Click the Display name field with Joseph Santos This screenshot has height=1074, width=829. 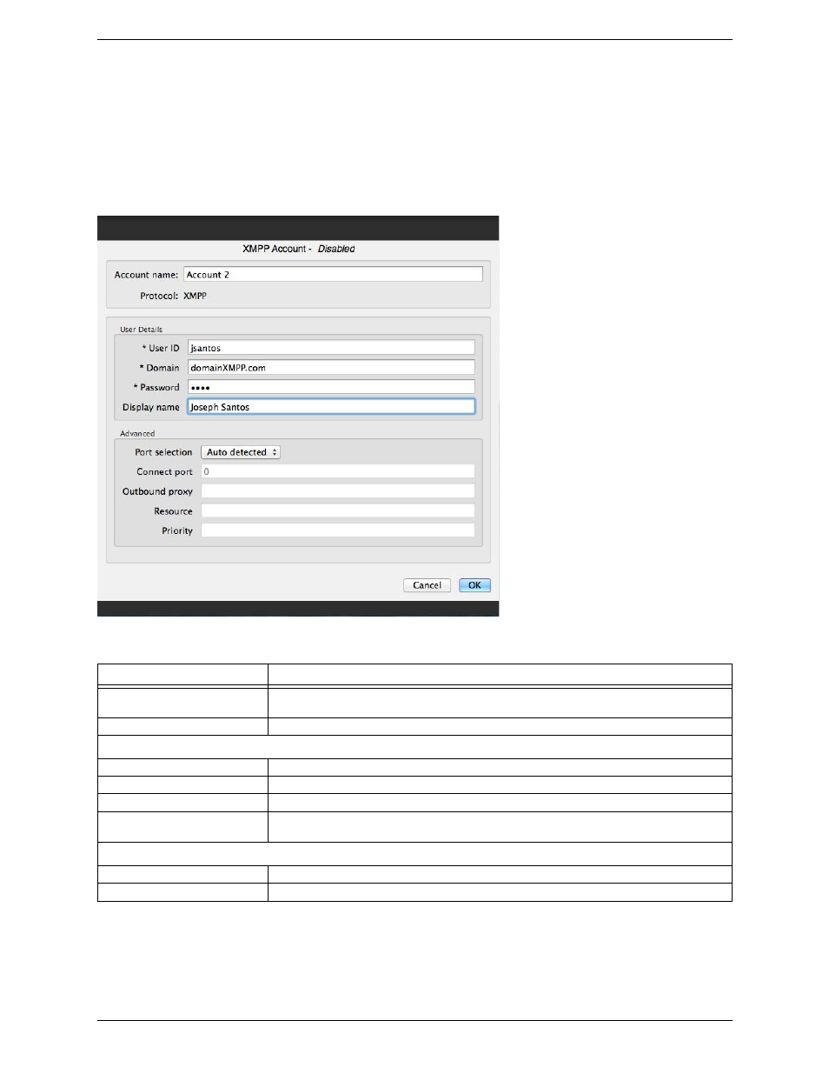(x=331, y=406)
